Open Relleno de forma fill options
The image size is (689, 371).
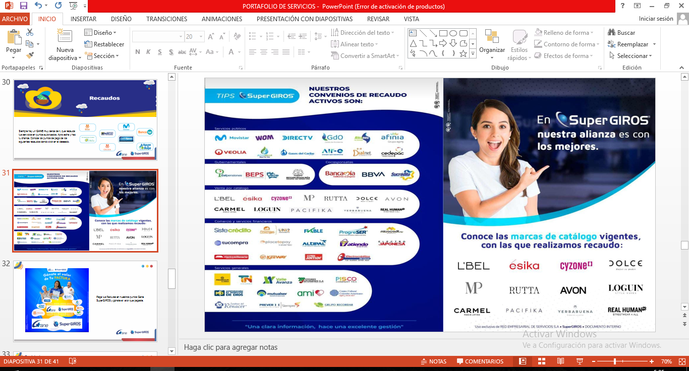[x=564, y=33]
